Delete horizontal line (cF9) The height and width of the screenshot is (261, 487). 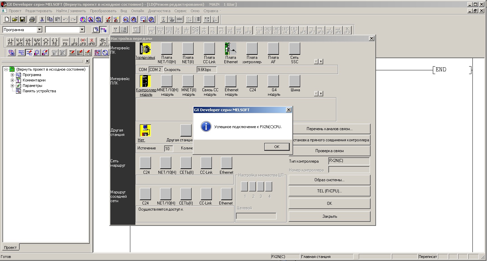coord(83,42)
